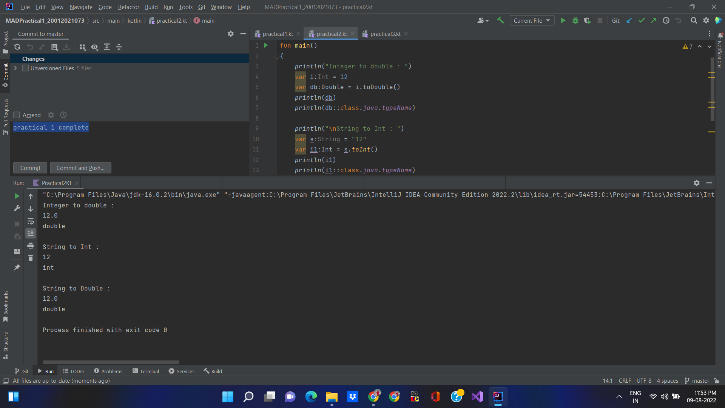725x408 pixels.
Task: Refresh changes in the Commit panel
Action: [x=17, y=47]
